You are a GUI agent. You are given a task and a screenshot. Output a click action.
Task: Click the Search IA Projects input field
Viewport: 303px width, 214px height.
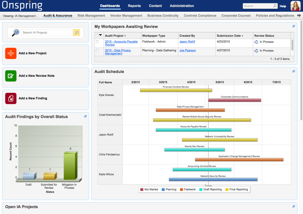(47, 33)
